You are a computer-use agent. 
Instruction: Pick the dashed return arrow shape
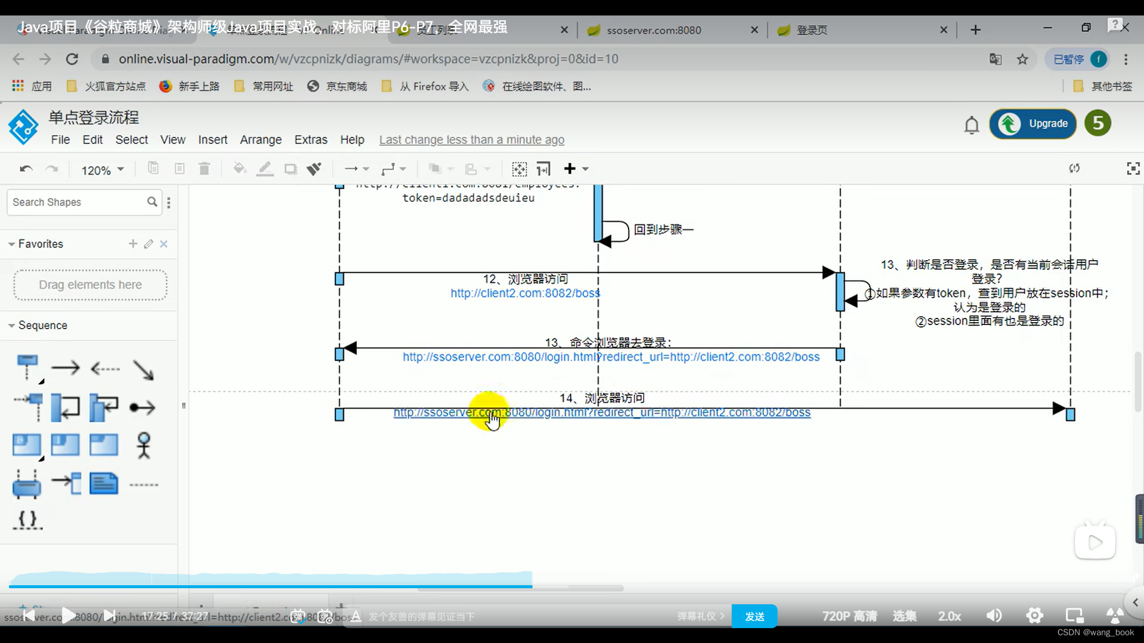click(105, 369)
